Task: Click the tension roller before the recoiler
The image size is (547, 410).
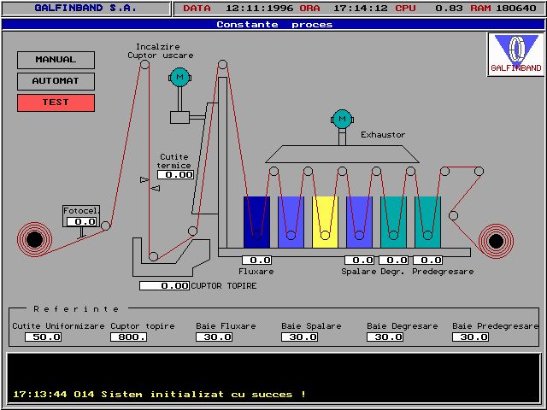Action: click(454, 216)
